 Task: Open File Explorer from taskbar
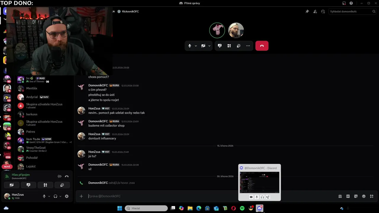(190, 208)
